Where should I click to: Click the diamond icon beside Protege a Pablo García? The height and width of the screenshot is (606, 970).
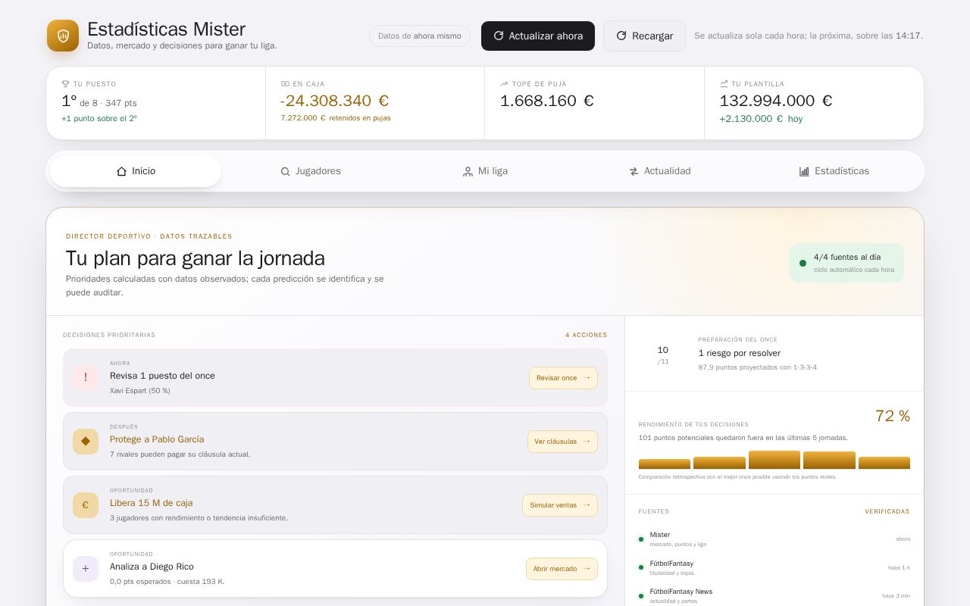86,442
